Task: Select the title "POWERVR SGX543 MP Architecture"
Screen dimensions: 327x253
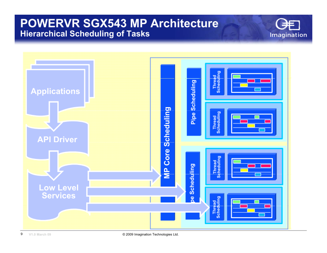Action: tap(119, 23)
